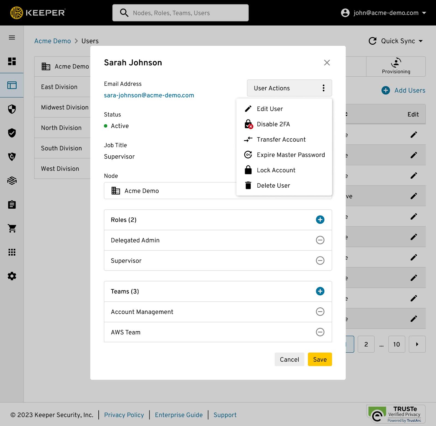Click the clipboard reports icon in sidebar
This screenshot has height=426, width=436.
[12, 205]
